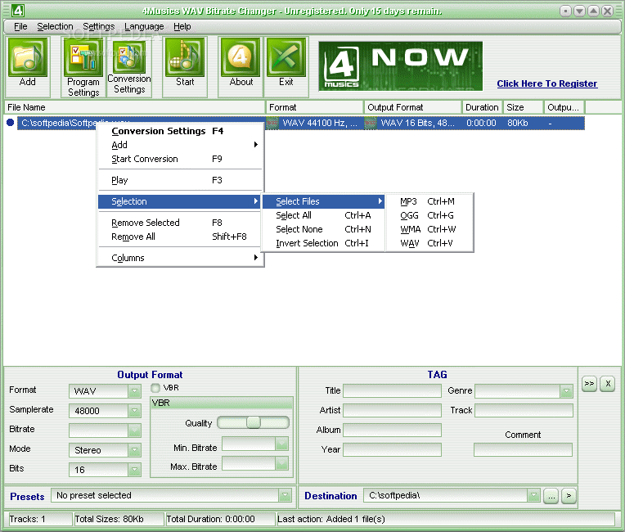625x532 pixels.
Task: Expand the Columns submenu
Action: pos(180,258)
